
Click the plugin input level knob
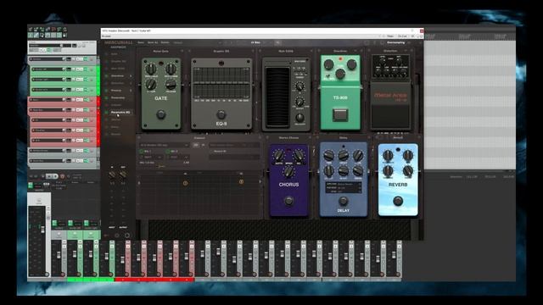pyautogui.click(x=112, y=175)
